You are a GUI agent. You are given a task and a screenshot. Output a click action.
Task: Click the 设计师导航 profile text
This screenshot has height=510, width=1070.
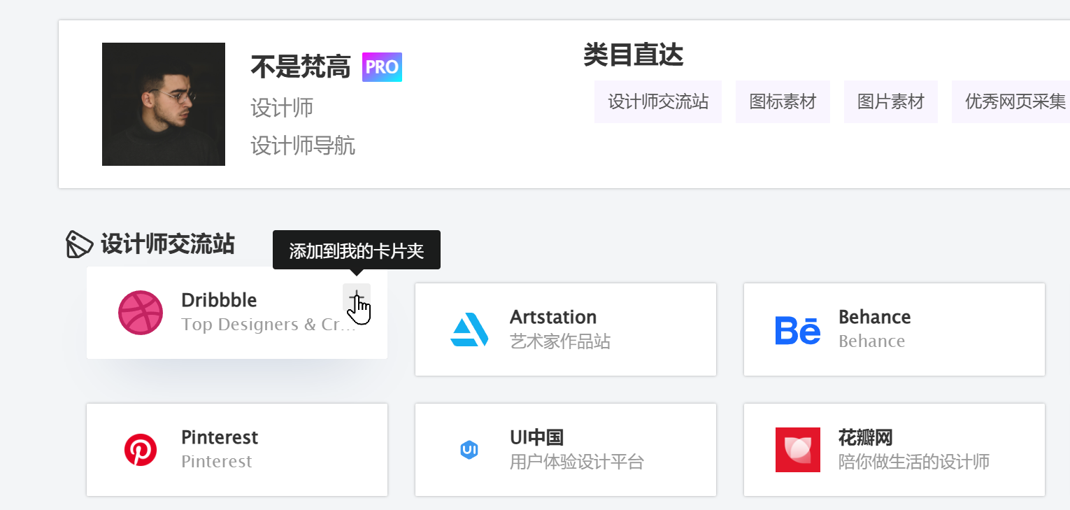pyautogui.click(x=303, y=146)
